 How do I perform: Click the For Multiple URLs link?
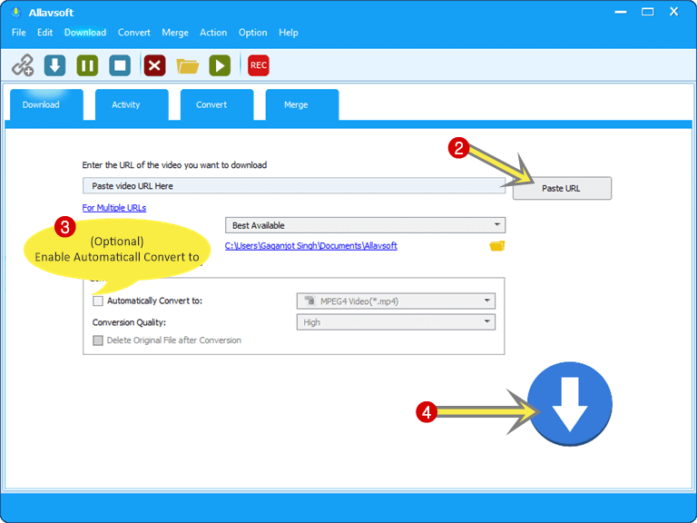click(x=114, y=208)
